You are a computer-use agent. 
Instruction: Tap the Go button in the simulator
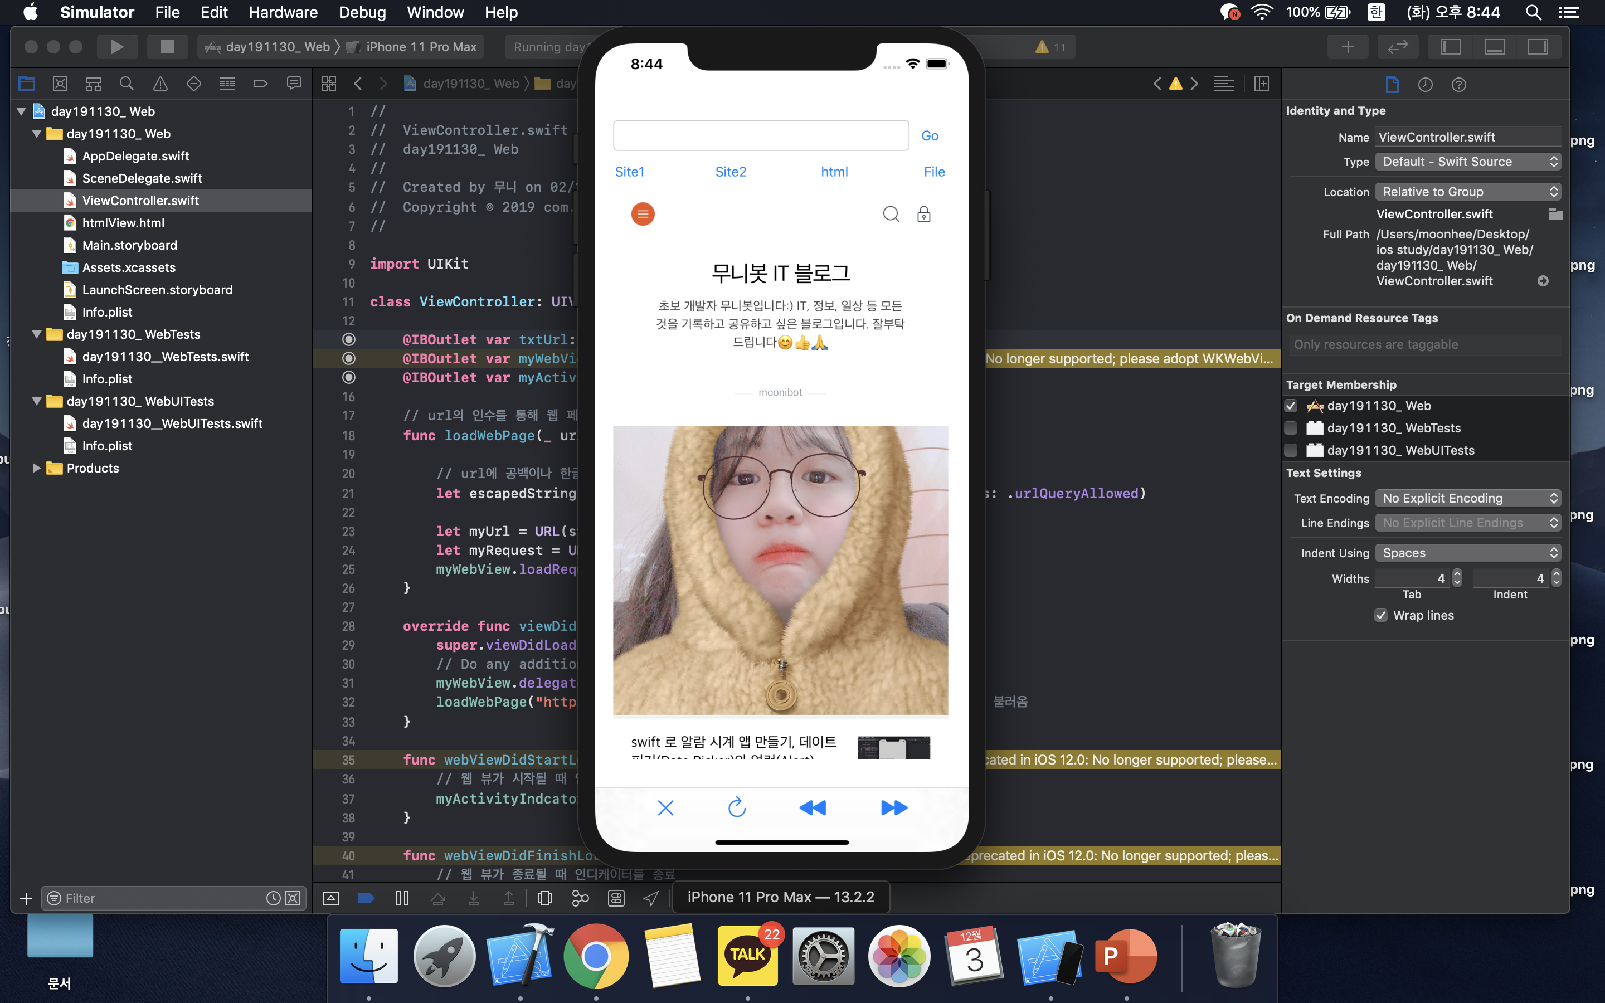coord(929,136)
